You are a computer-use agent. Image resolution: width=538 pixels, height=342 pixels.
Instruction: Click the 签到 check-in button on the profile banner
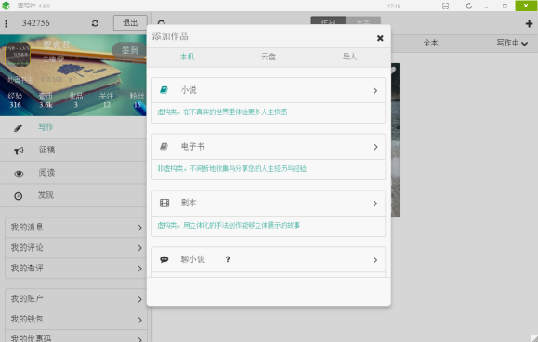[x=130, y=50]
